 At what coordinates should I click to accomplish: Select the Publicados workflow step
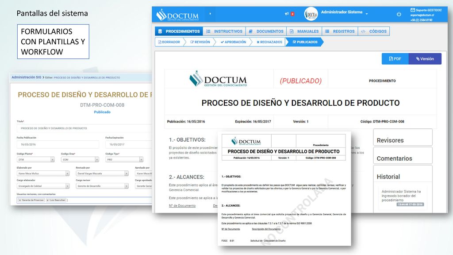(305, 42)
